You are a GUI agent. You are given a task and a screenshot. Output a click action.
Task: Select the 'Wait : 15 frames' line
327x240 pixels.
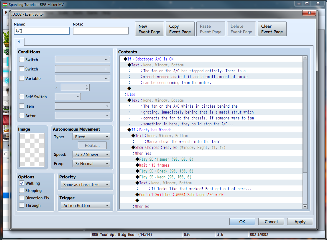211,165
